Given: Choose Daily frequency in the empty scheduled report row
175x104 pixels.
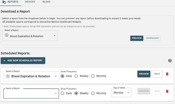Looking at the screenshot, I should [x=62, y=93].
